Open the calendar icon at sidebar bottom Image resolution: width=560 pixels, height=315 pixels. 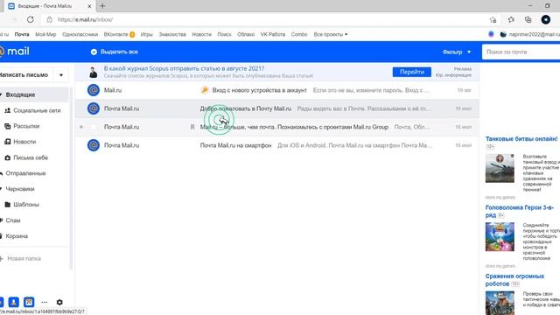(x=29, y=302)
